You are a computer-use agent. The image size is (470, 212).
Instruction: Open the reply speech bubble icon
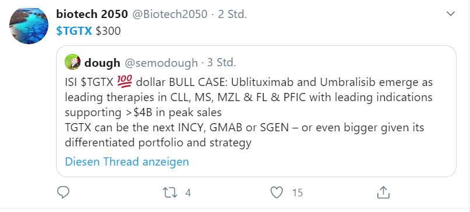coord(63,193)
